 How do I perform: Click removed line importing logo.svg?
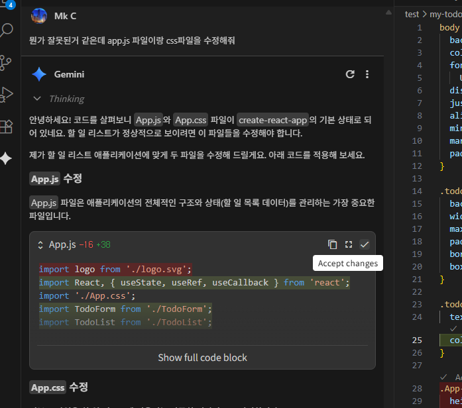click(115, 270)
